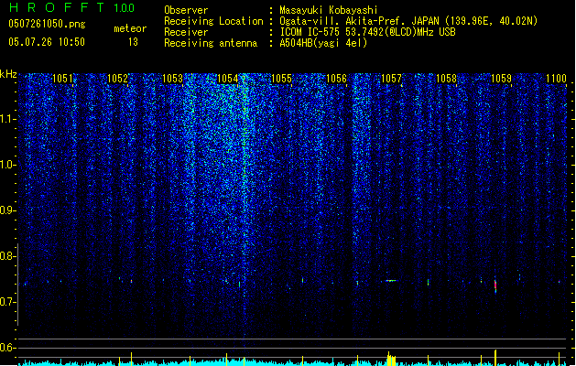Click the 'Observer' field label
Screen dimensions: 576x366
point(186,10)
